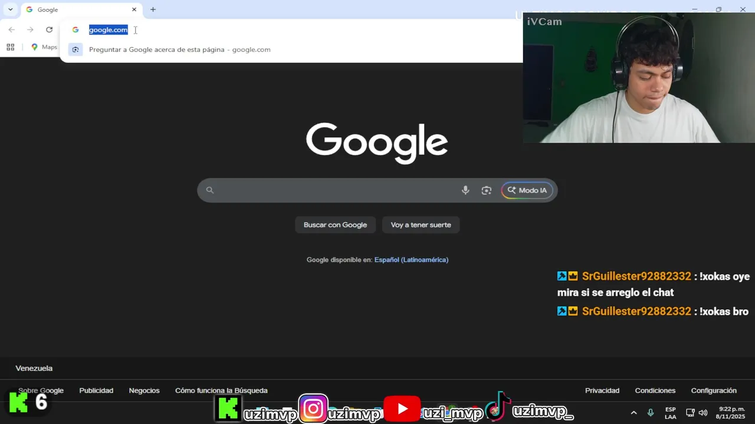755x424 pixels.
Task: Click the large Google logo
Action: pyautogui.click(x=377, y=143)
